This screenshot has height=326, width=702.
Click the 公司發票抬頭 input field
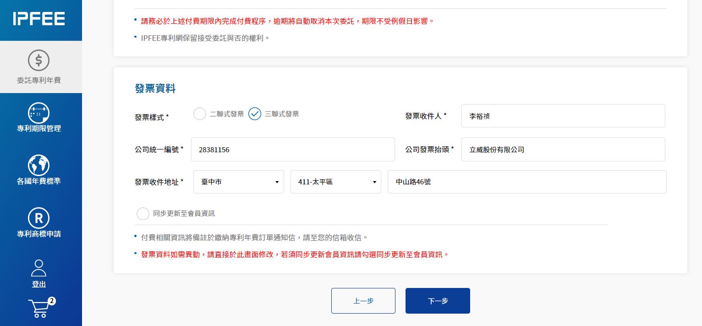coord(563,149)
